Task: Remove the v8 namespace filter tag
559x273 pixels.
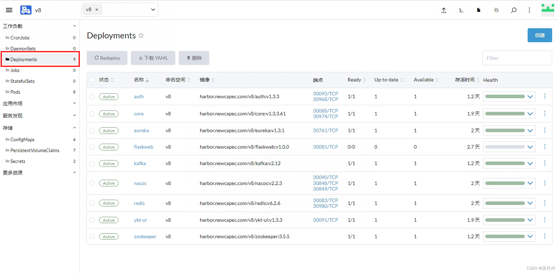Action: (97, 10)
